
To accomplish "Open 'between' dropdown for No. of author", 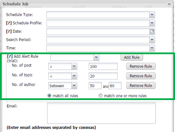I will point(74,85).
